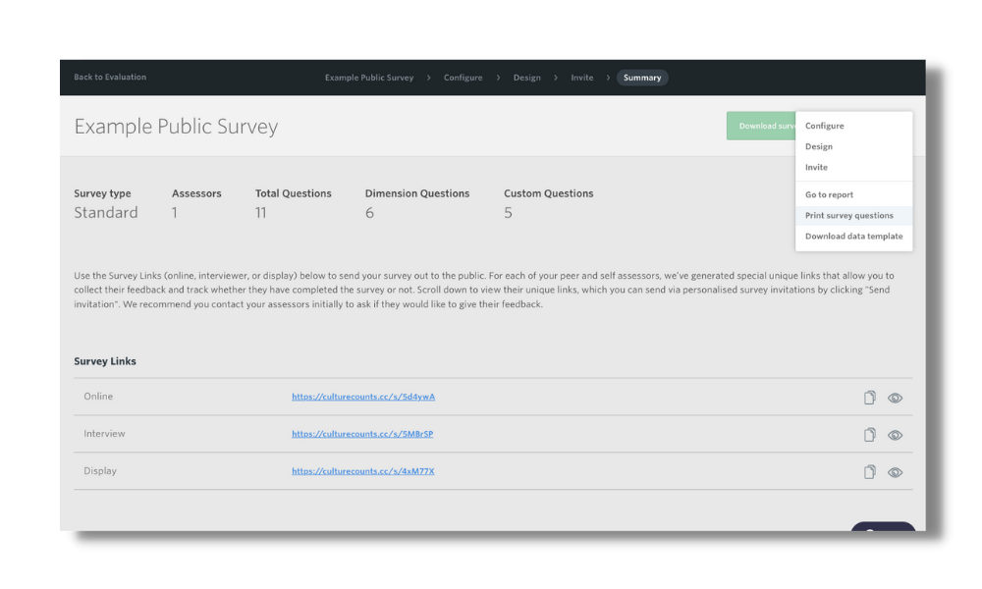The height and width of the screenshot is (589, 982).
Task: Click the Interview row label
Action: [x=104, y=433]
